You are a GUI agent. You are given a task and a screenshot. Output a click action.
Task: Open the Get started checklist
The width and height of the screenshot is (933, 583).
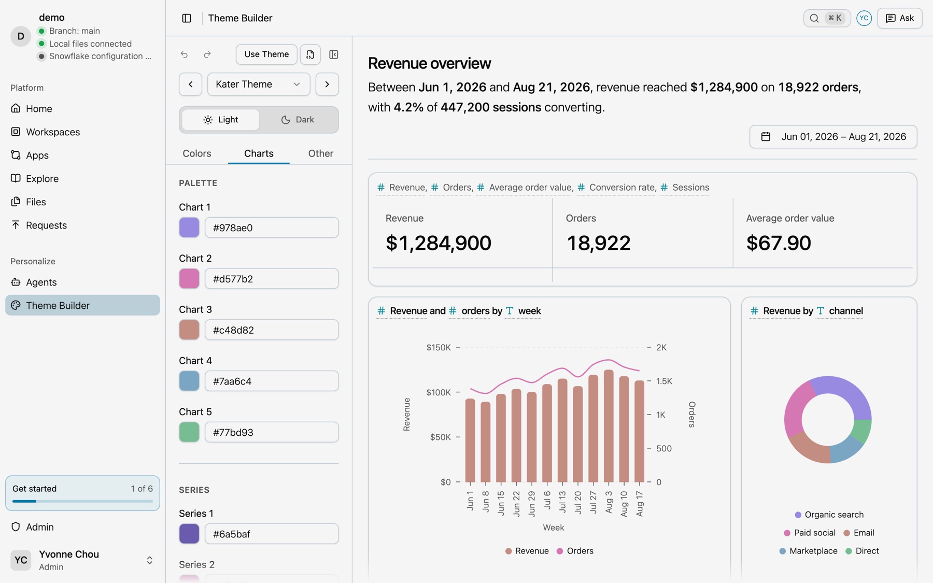(83, 493)
